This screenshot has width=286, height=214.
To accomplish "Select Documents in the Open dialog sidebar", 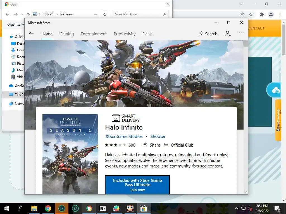I will 18,57.
